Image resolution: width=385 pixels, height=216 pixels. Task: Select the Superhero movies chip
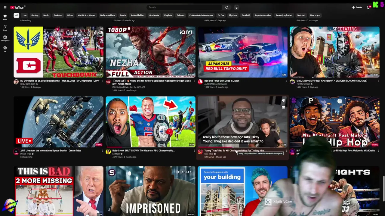pos(263,15)
